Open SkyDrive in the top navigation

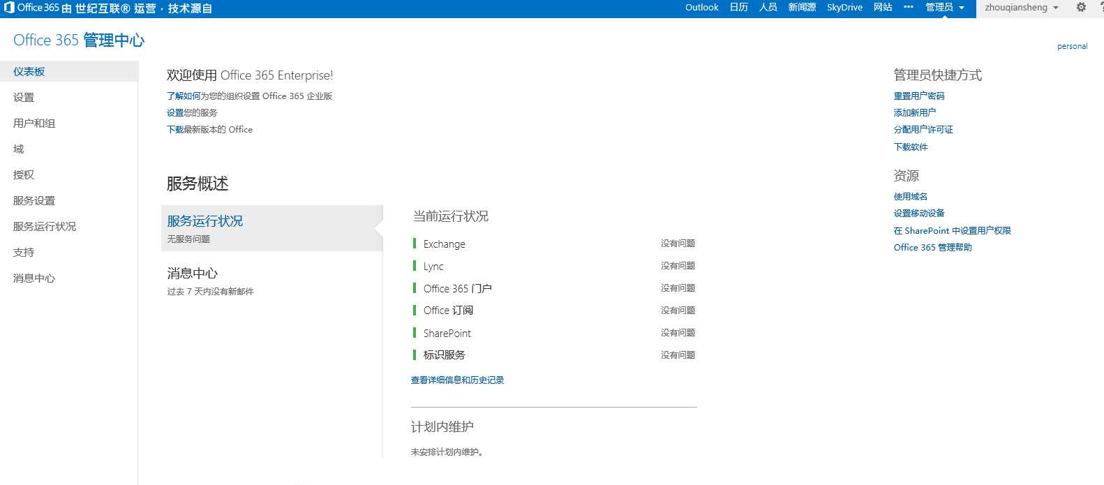(x=844, y=8)
